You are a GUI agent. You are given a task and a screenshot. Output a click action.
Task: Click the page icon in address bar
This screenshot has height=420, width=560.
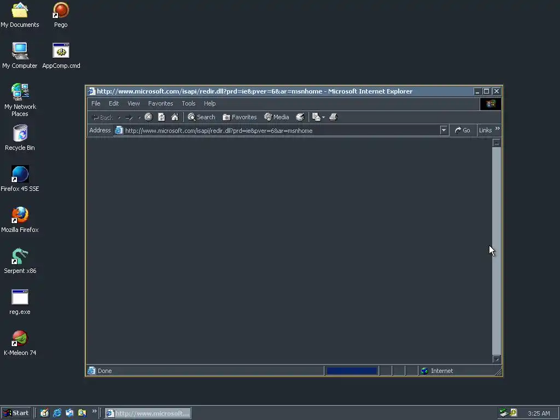tap(119, 130)
